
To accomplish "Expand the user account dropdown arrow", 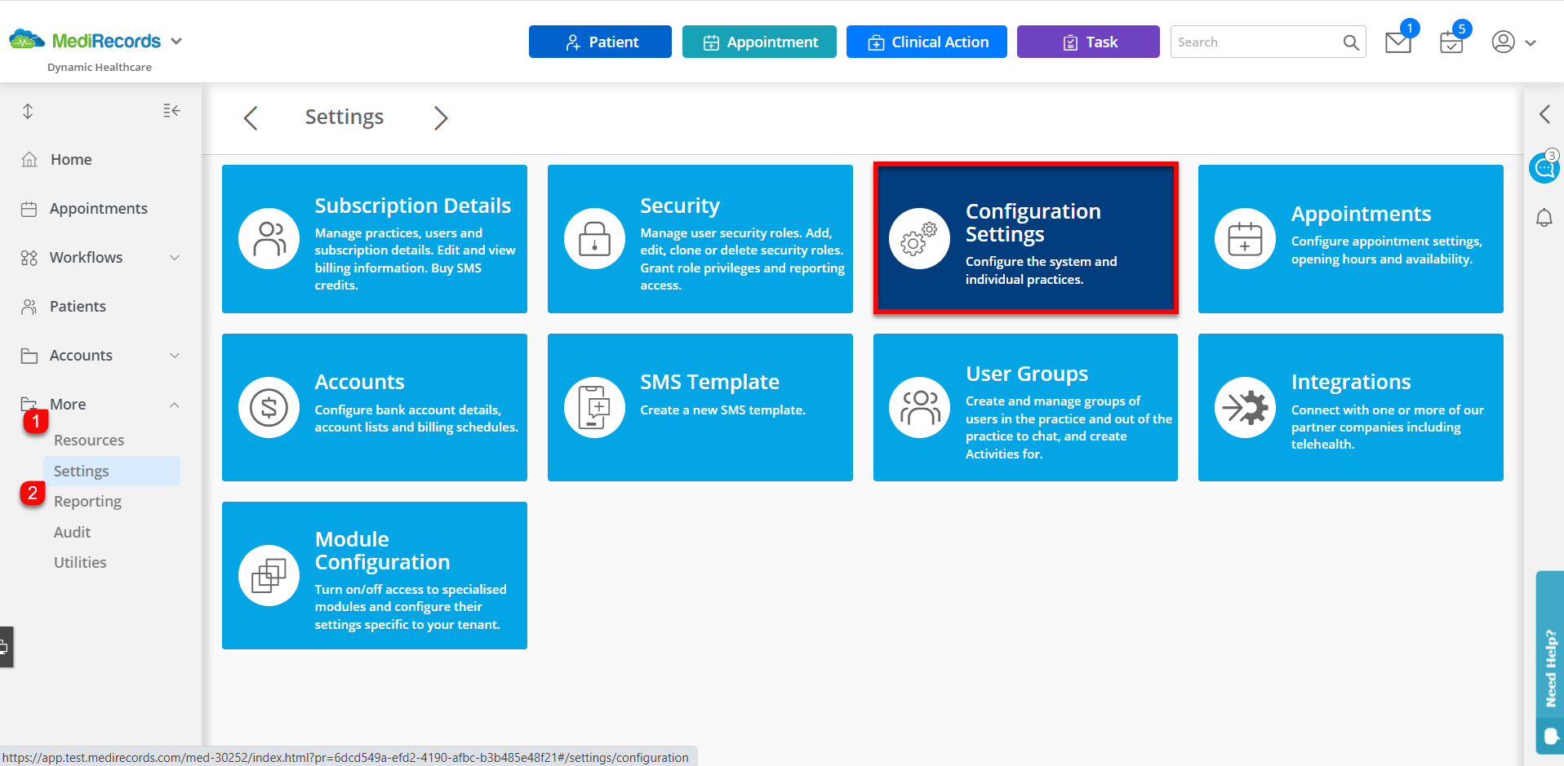I will pyautogui.click(x=1531, y=43).
